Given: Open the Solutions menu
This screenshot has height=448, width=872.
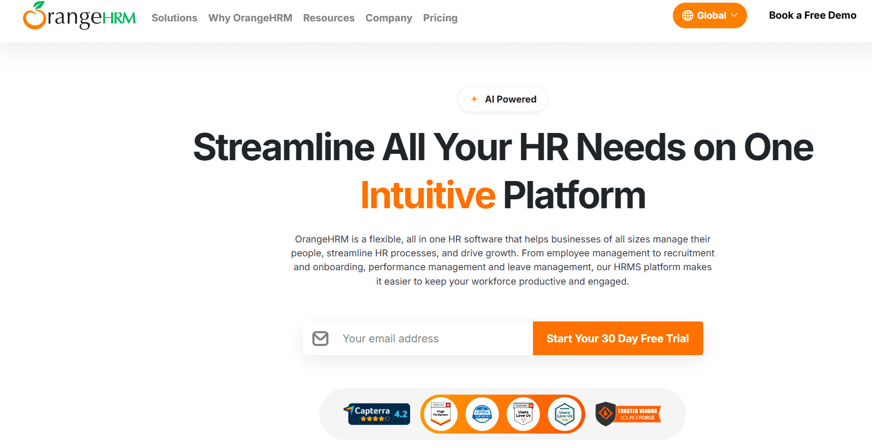Looking at the screenshot, I should coord(175,18).
